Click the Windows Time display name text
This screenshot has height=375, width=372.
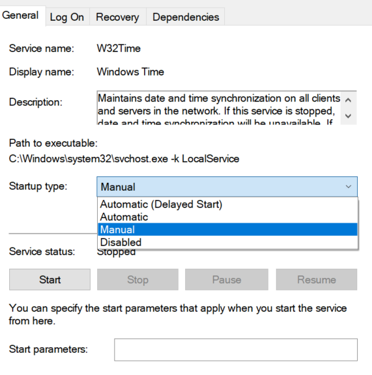tap(130, 72)
